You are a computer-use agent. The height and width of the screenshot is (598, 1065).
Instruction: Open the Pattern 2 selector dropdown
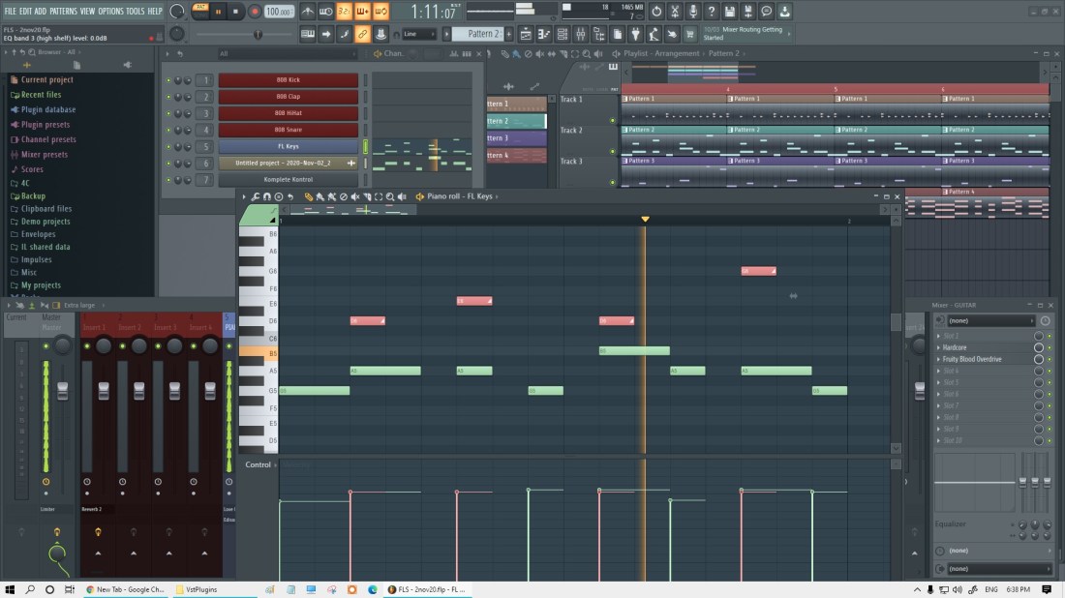point(481,34)
